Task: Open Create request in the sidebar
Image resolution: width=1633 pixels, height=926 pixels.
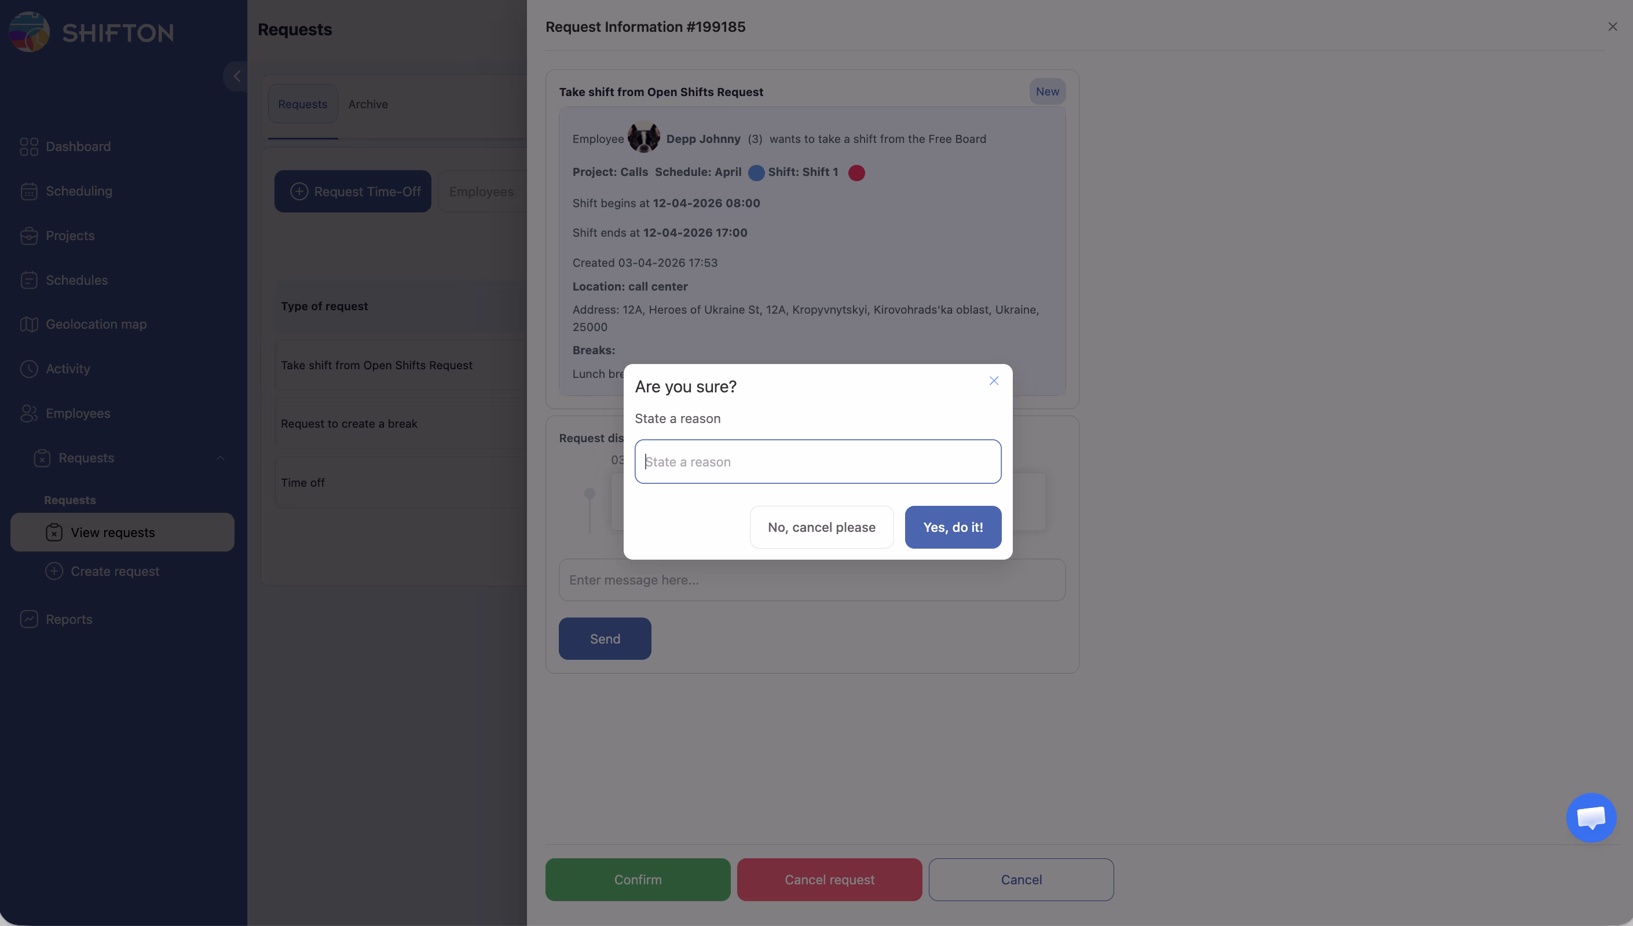Action: [115, 571]
